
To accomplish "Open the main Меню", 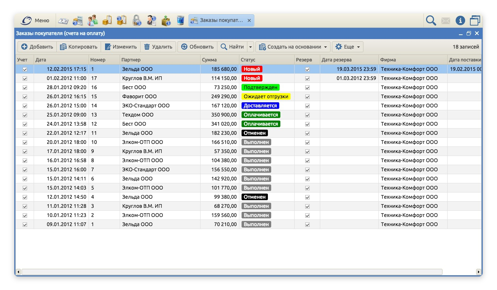I will (35, 20).
